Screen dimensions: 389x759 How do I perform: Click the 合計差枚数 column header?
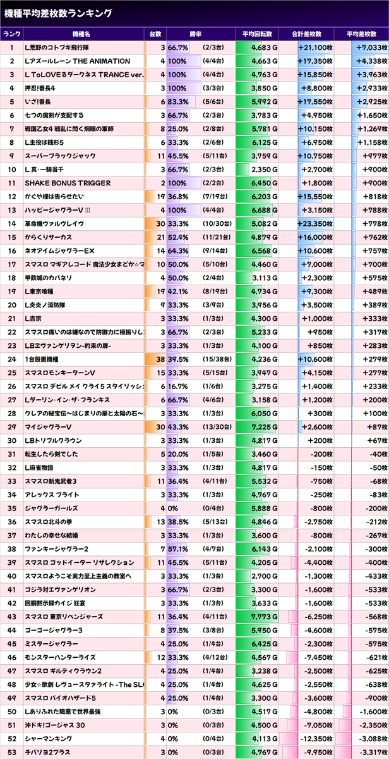pos(306,34)
